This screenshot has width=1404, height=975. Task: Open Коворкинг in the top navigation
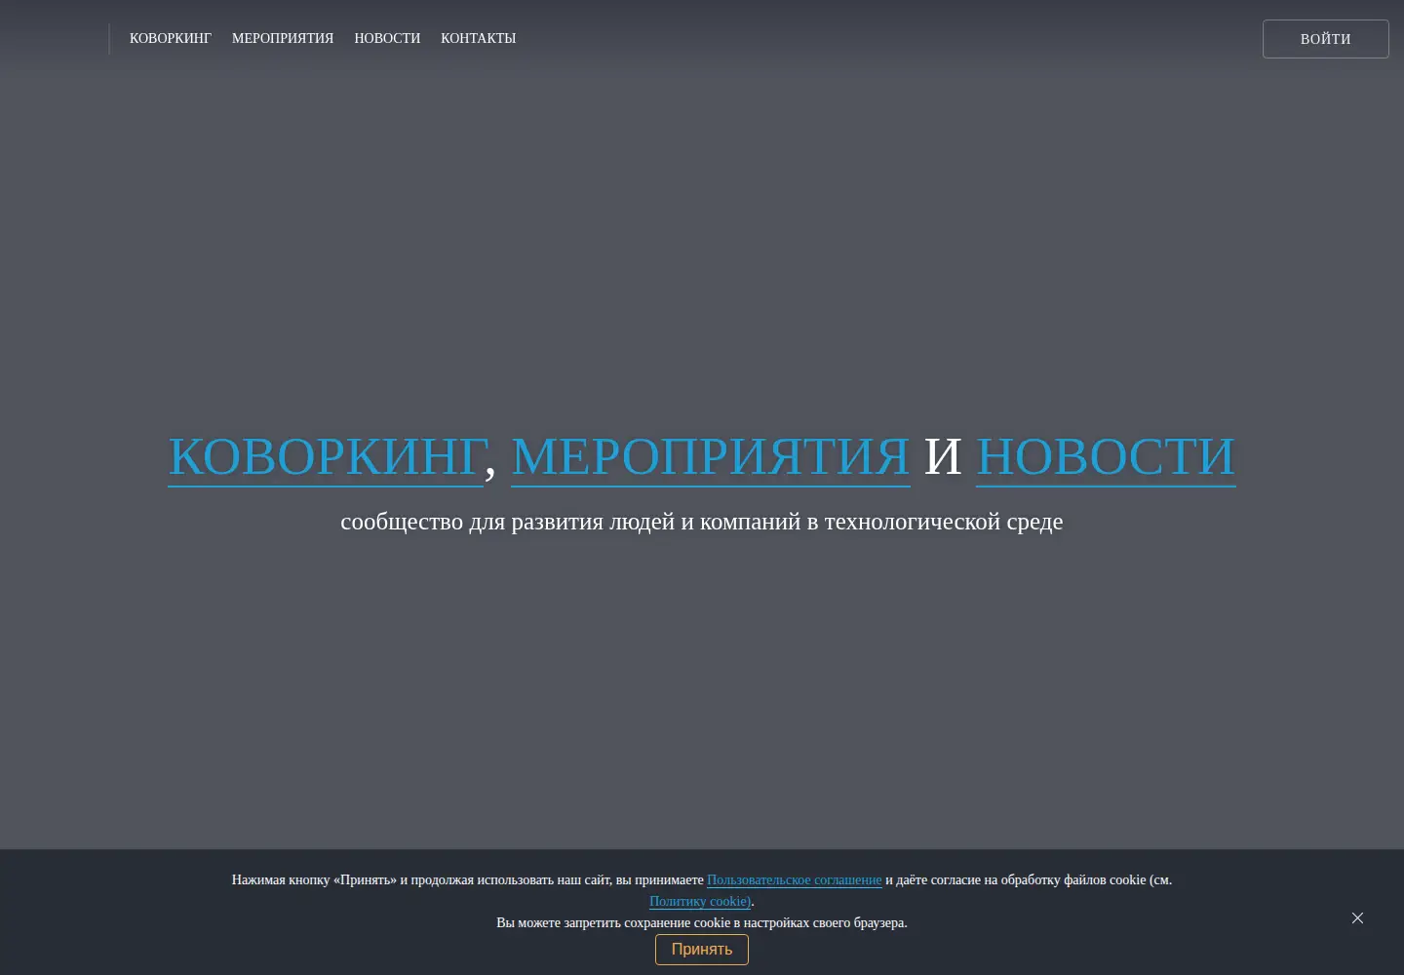click(x=171, y=38)
